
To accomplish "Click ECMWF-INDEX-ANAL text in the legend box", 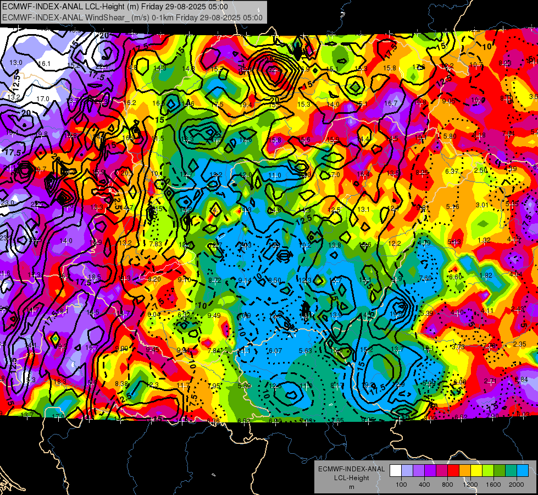I will click(x=352, y=469).
